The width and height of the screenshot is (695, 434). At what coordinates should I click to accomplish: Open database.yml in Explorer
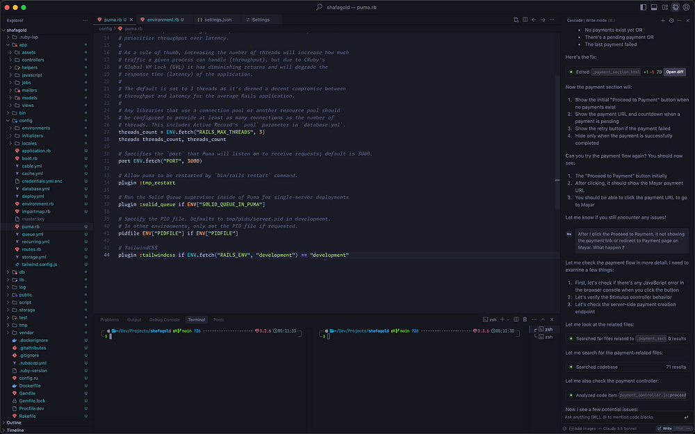47,189
